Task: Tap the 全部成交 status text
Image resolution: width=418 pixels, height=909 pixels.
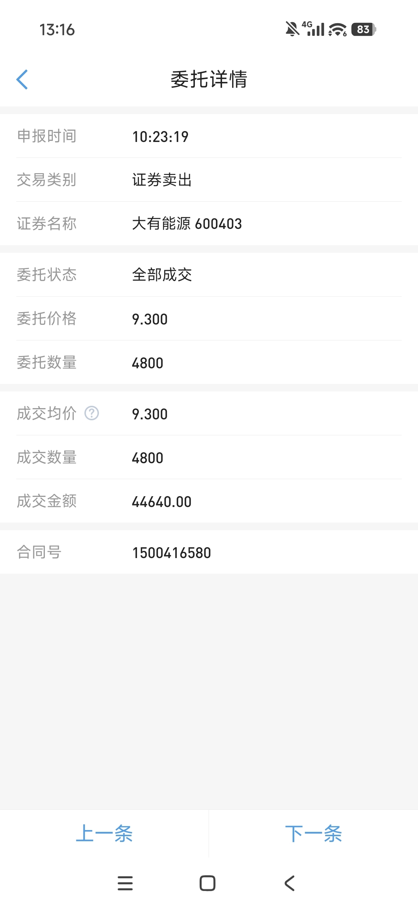Action: click(x=162, y=275)
